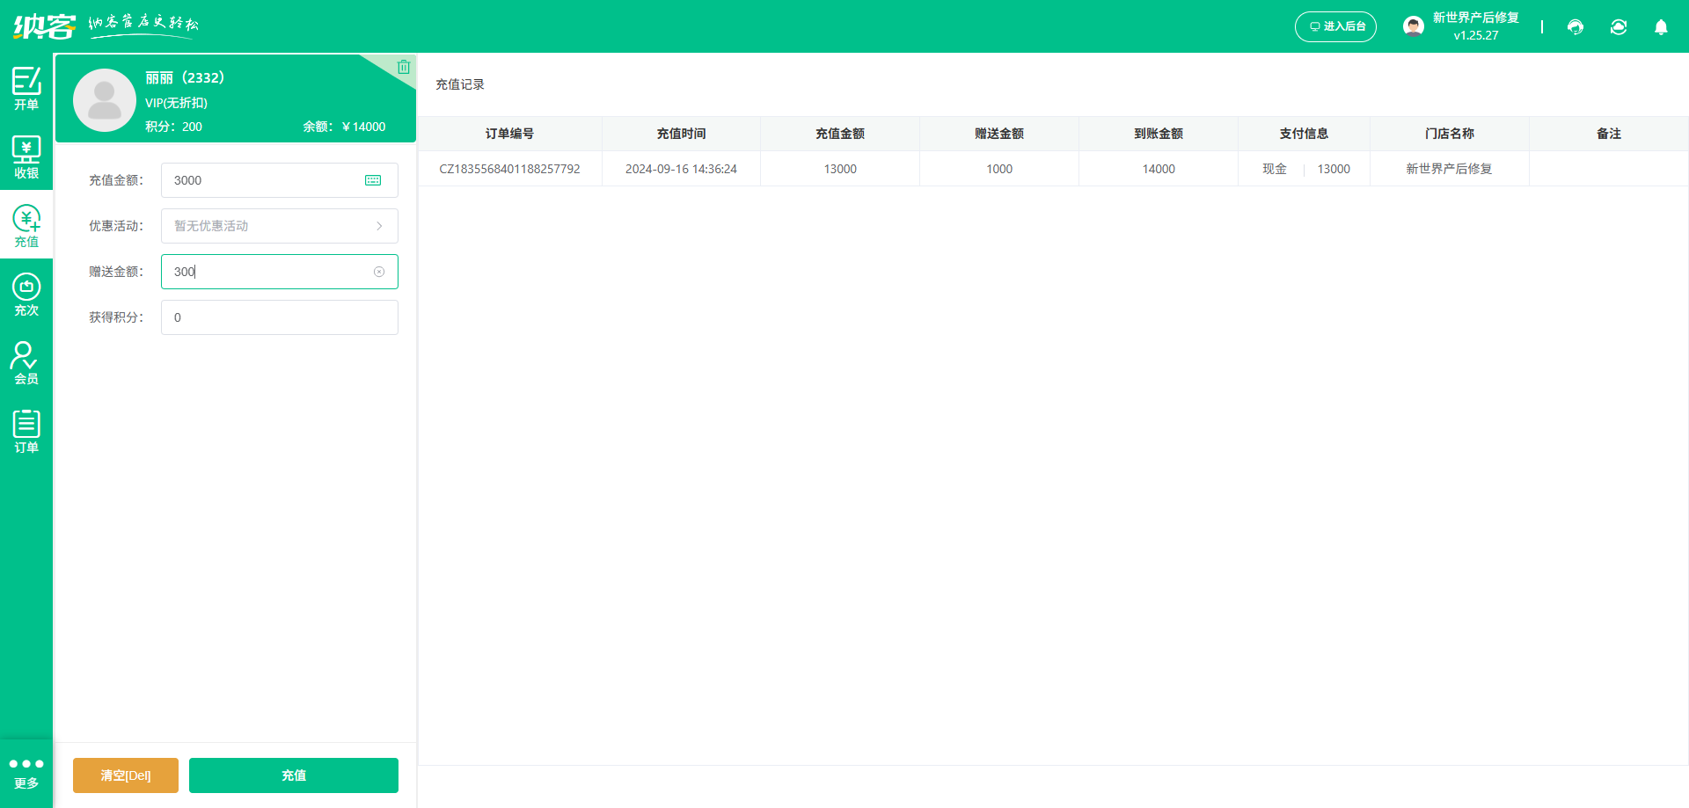Click the 订单编号 column header
Screen dimensions: 1689x808
click(x=509, y=134)
